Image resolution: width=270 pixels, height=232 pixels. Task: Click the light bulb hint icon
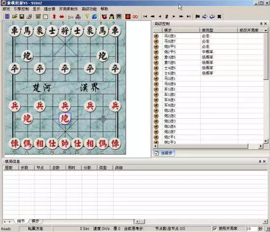[87, 17]
